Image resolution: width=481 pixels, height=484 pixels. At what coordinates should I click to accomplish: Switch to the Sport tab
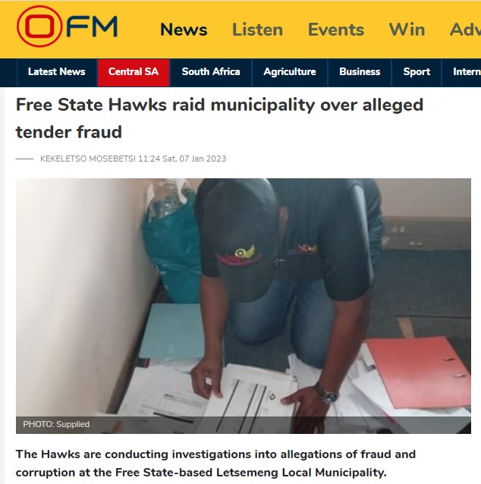pos(417,72)
